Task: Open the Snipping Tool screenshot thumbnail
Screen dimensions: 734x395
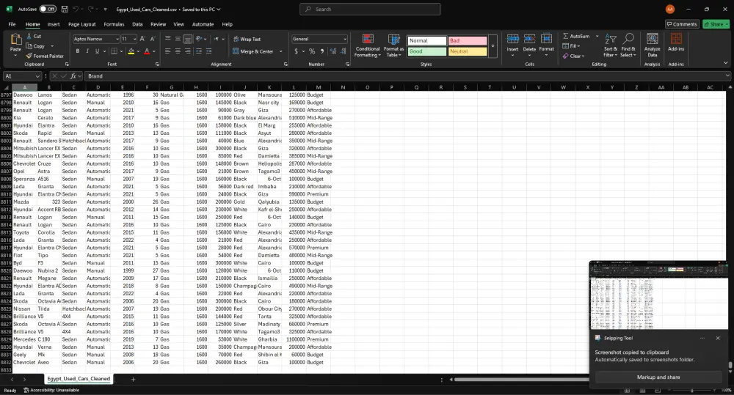Action: point(658,295)
